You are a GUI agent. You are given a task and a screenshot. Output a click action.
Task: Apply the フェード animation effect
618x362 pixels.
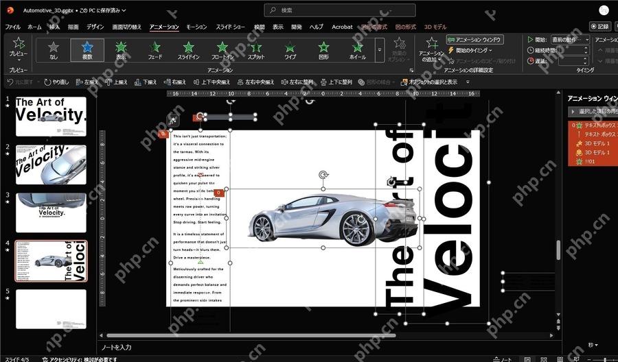pos(155,50)
